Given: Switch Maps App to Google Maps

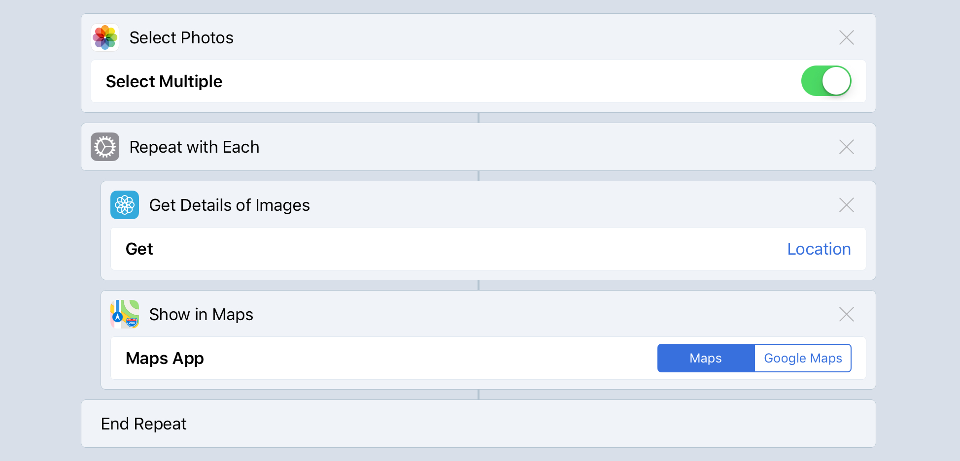Looking at the screenshot, I should click(803, 358).
